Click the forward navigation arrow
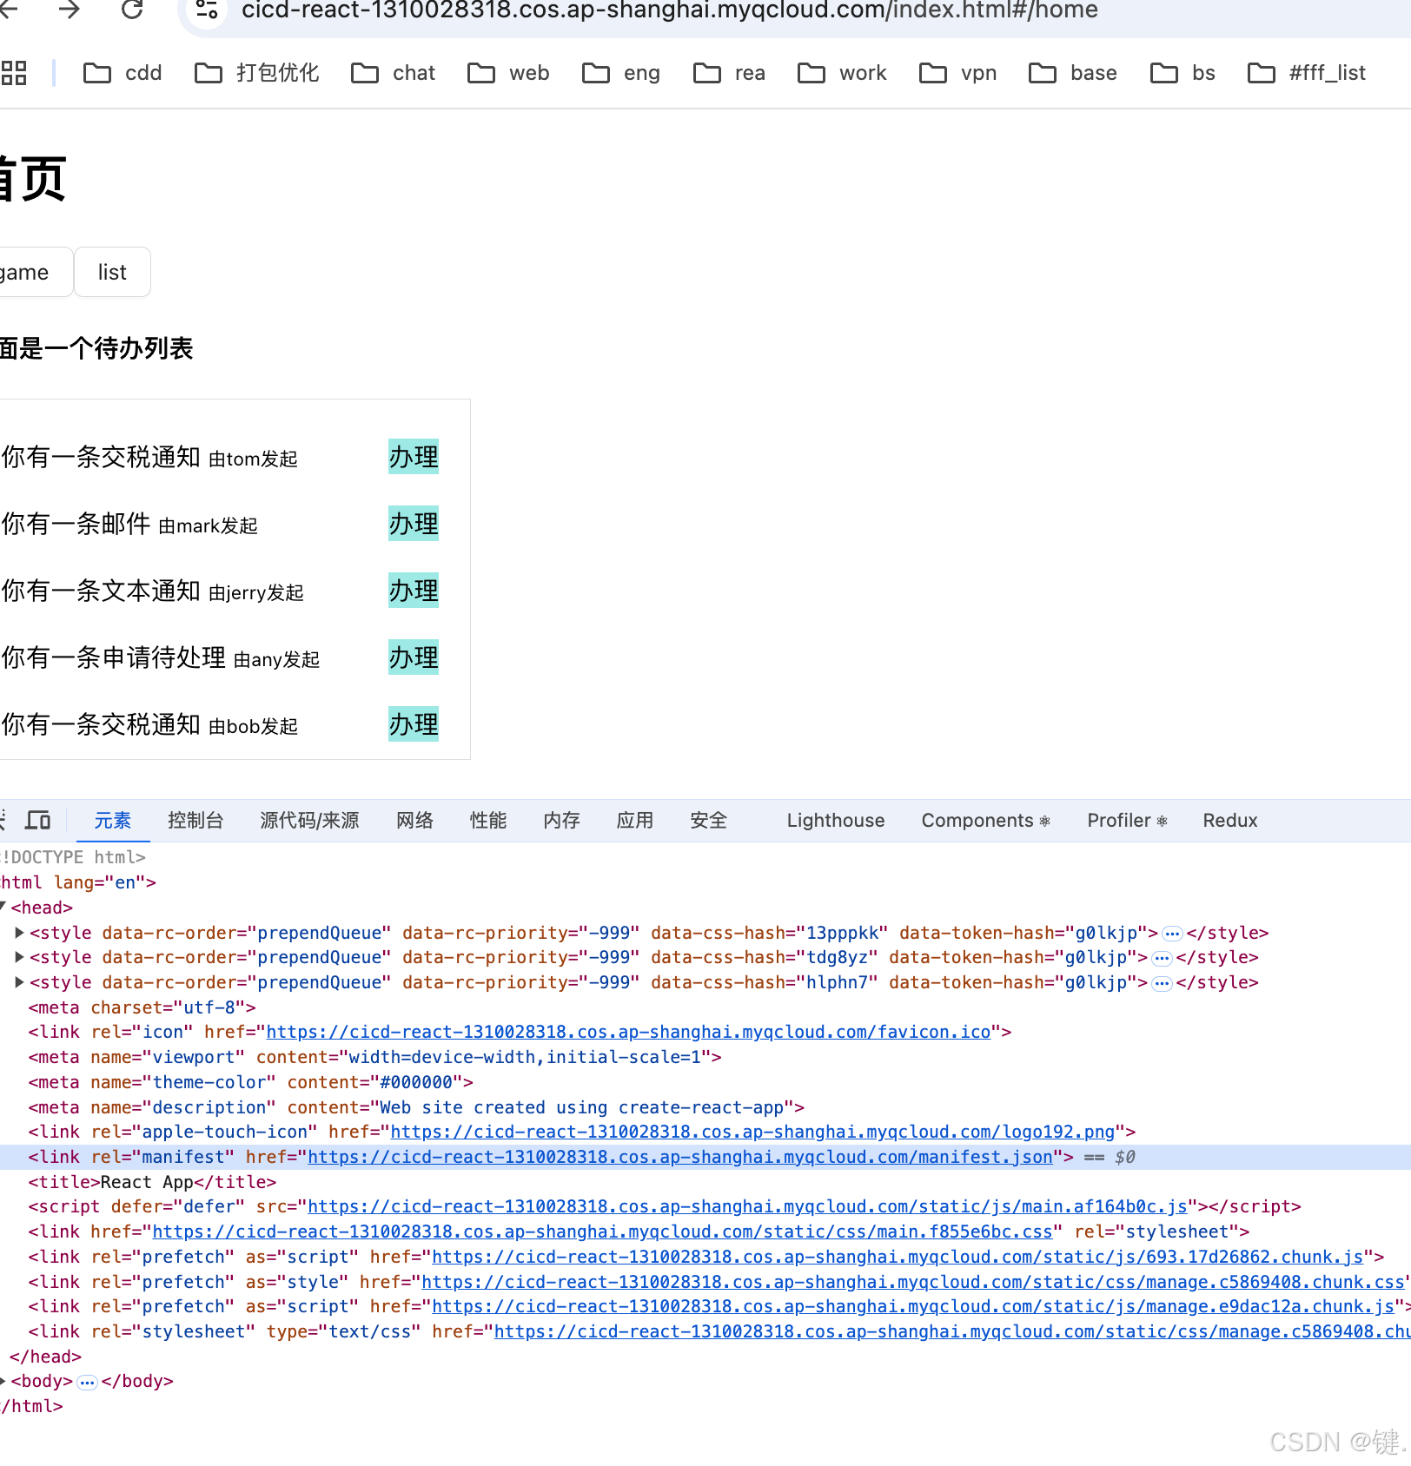 [70, 11]
